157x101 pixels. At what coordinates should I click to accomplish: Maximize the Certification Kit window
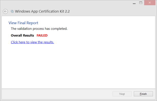point(141,3)
